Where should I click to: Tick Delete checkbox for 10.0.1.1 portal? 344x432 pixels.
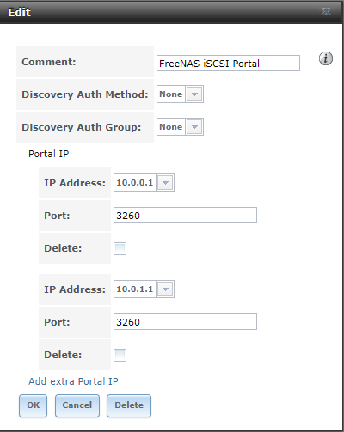click(120, 355)
